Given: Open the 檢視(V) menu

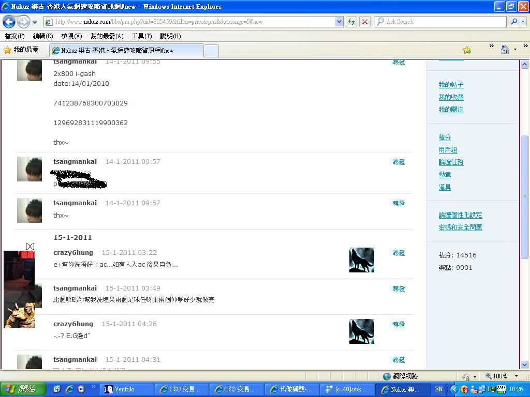Looking at the screenshot, I should coord(71,36).
